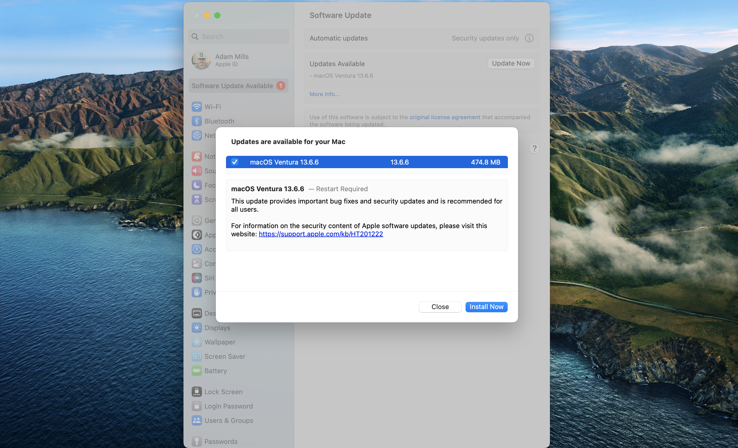Open Software Update Available sidebar item

238,86
